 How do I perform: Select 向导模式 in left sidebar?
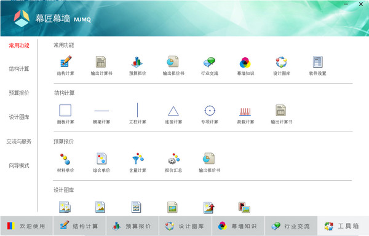tap(19, 165)
